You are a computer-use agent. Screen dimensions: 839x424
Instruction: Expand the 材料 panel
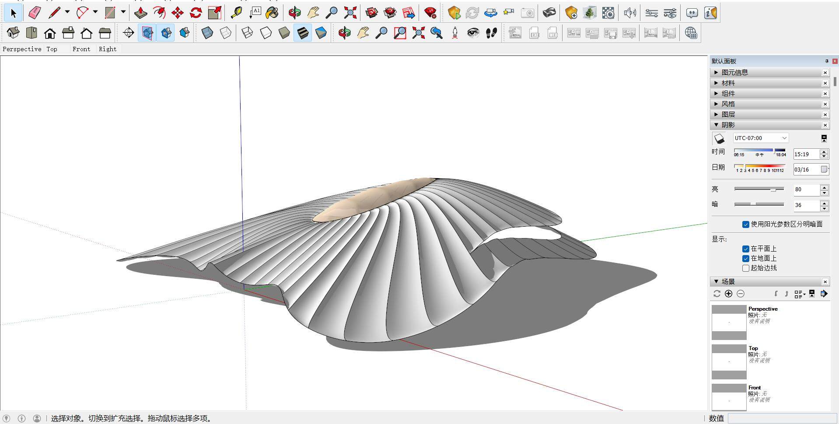click(769, 83)
